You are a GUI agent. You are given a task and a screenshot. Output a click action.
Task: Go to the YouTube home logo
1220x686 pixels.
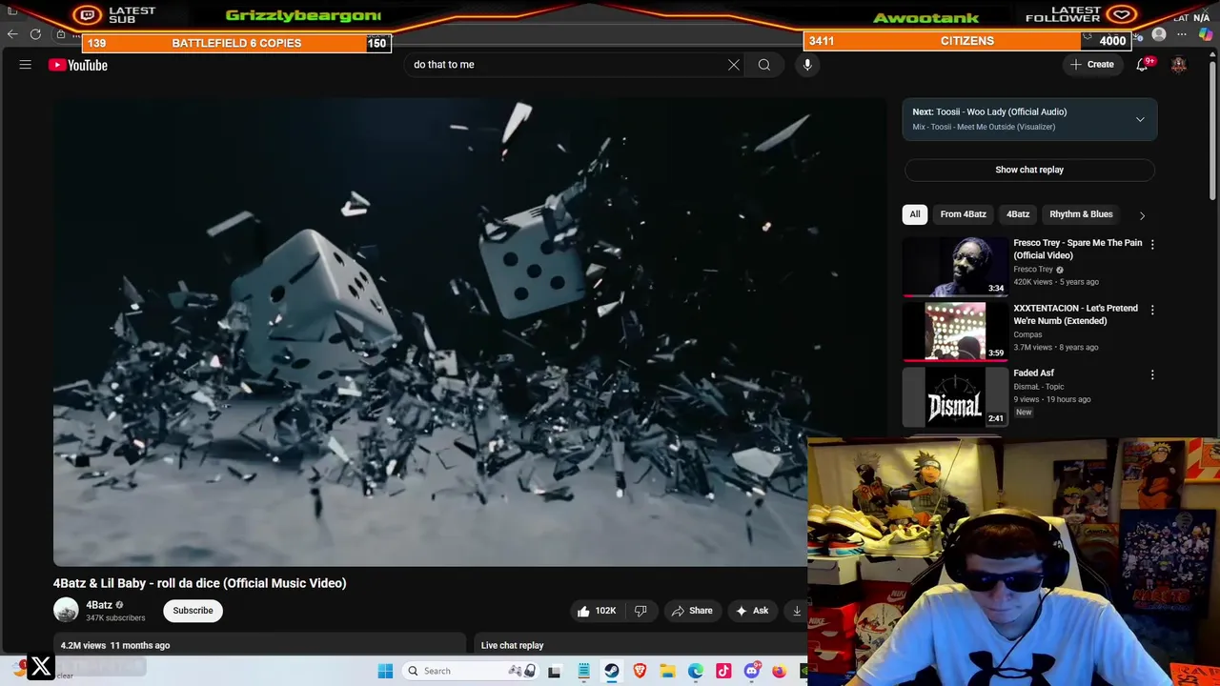pos(78,65)
